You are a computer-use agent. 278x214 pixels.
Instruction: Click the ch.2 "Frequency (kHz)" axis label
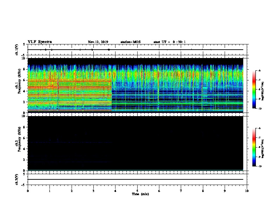[x=19, y=139]
